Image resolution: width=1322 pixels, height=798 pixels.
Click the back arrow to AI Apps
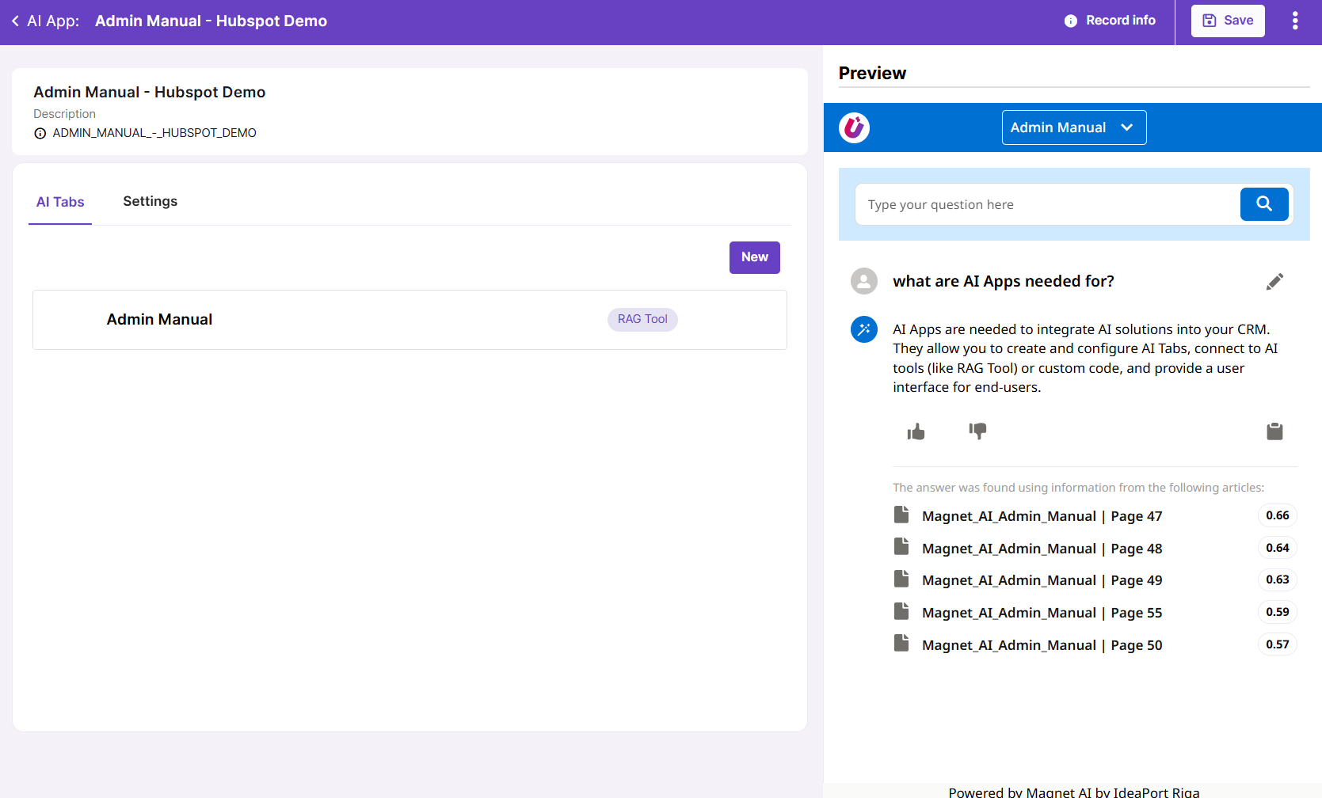click(x=15, y=21)
